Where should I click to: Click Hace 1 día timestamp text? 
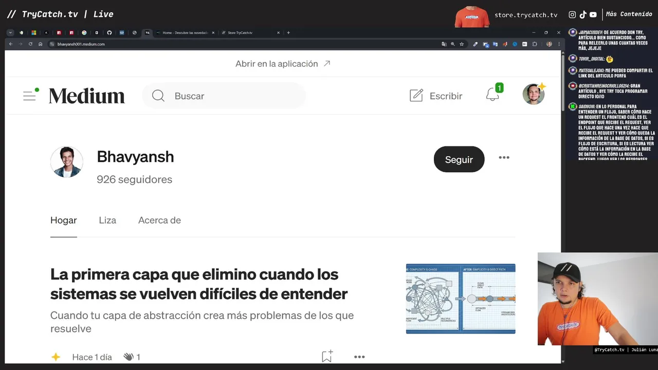(92, 357)
